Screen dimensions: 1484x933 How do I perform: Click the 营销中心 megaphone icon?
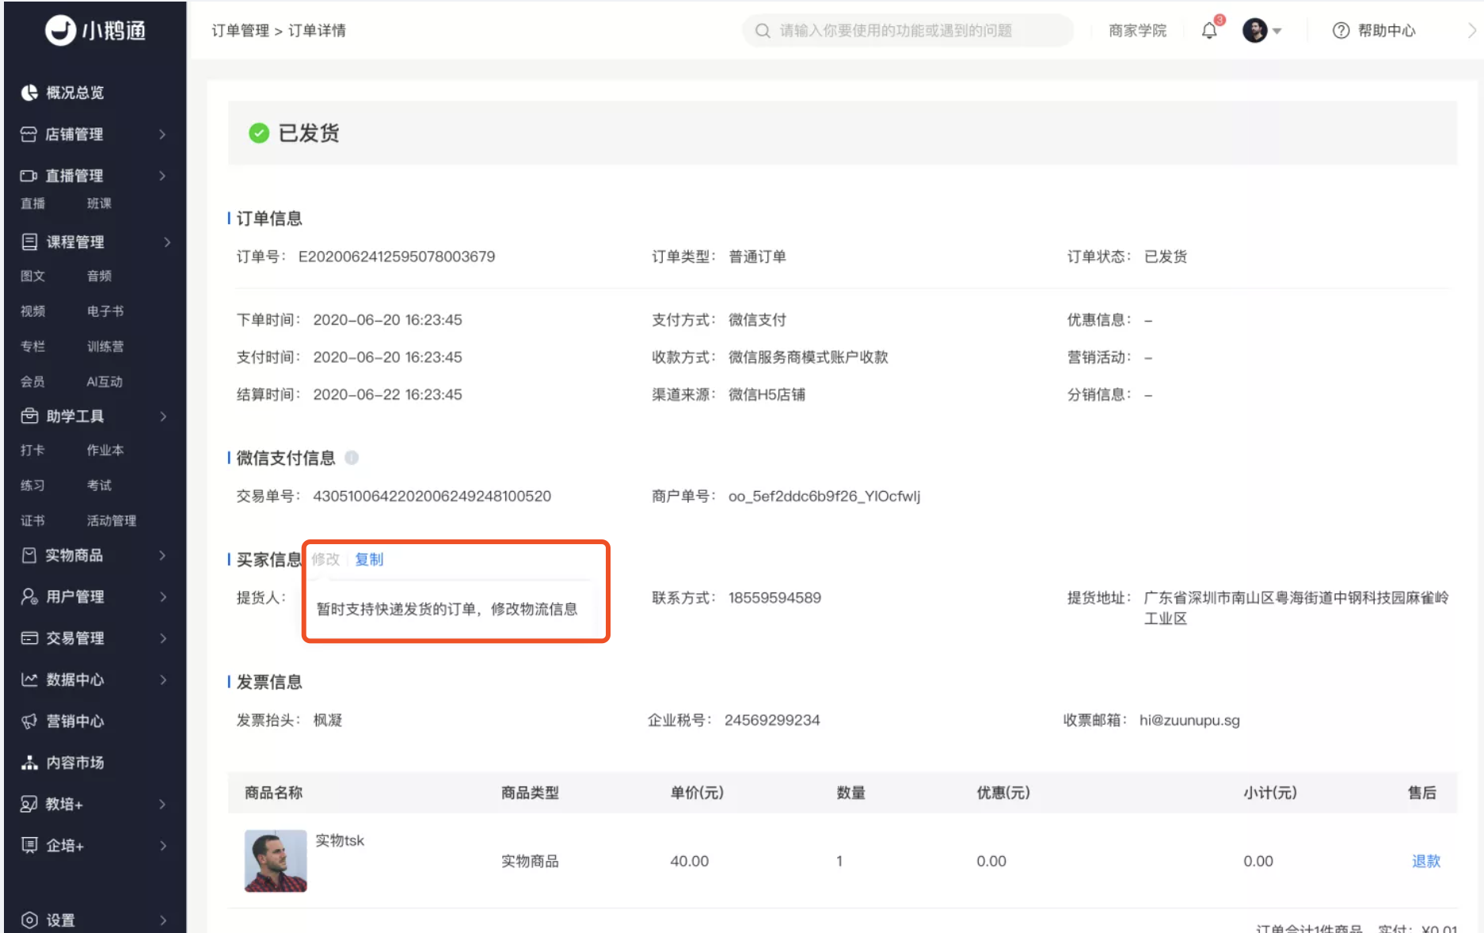coord(29,721)
